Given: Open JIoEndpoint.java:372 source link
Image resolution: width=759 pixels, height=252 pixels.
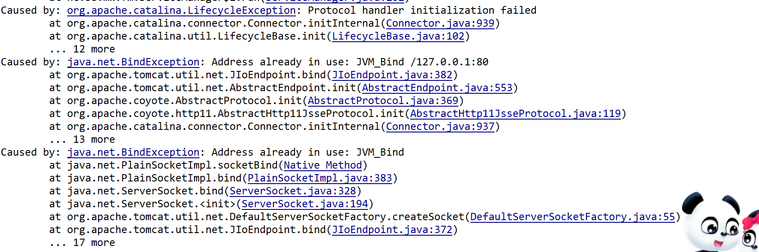Looking at the screenshot, I should tap(392, 230).
